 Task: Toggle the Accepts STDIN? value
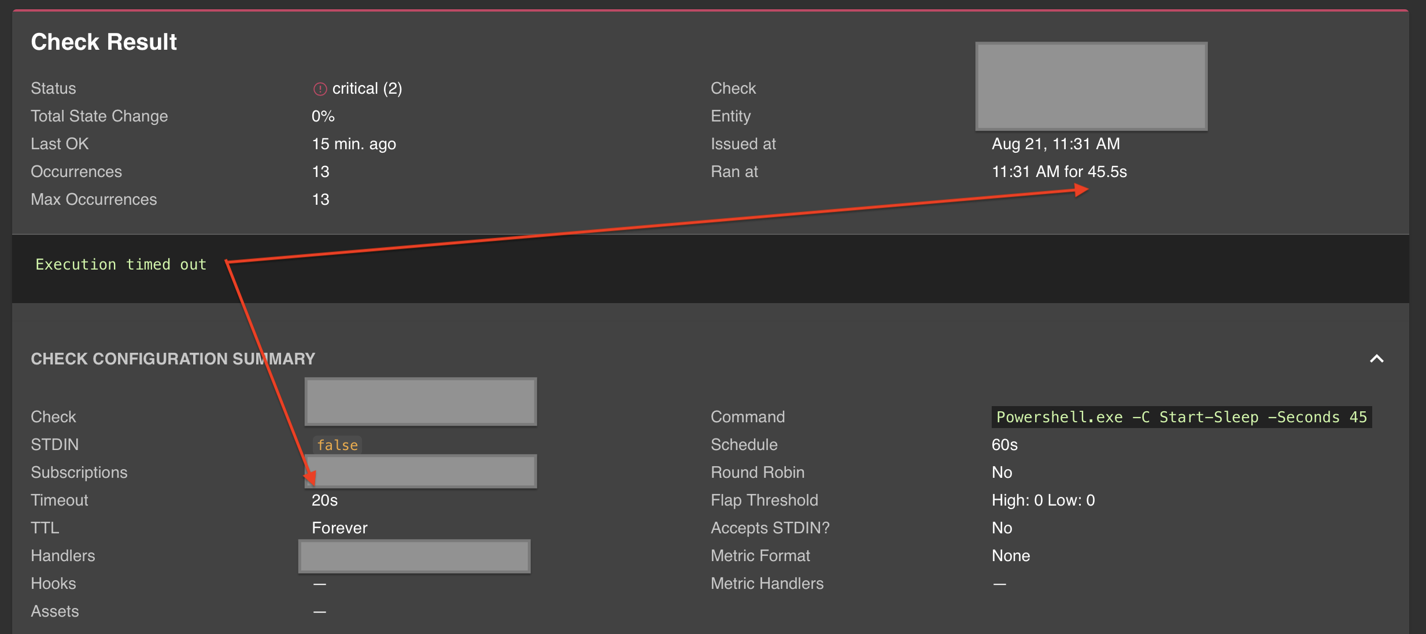pos(1002,528)
